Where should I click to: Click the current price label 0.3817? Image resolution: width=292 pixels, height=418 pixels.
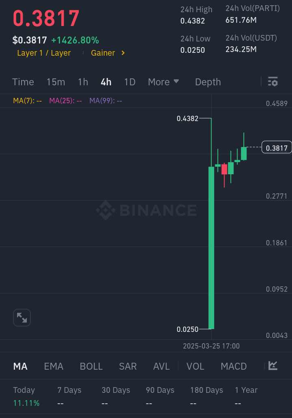tap(277, 148)
